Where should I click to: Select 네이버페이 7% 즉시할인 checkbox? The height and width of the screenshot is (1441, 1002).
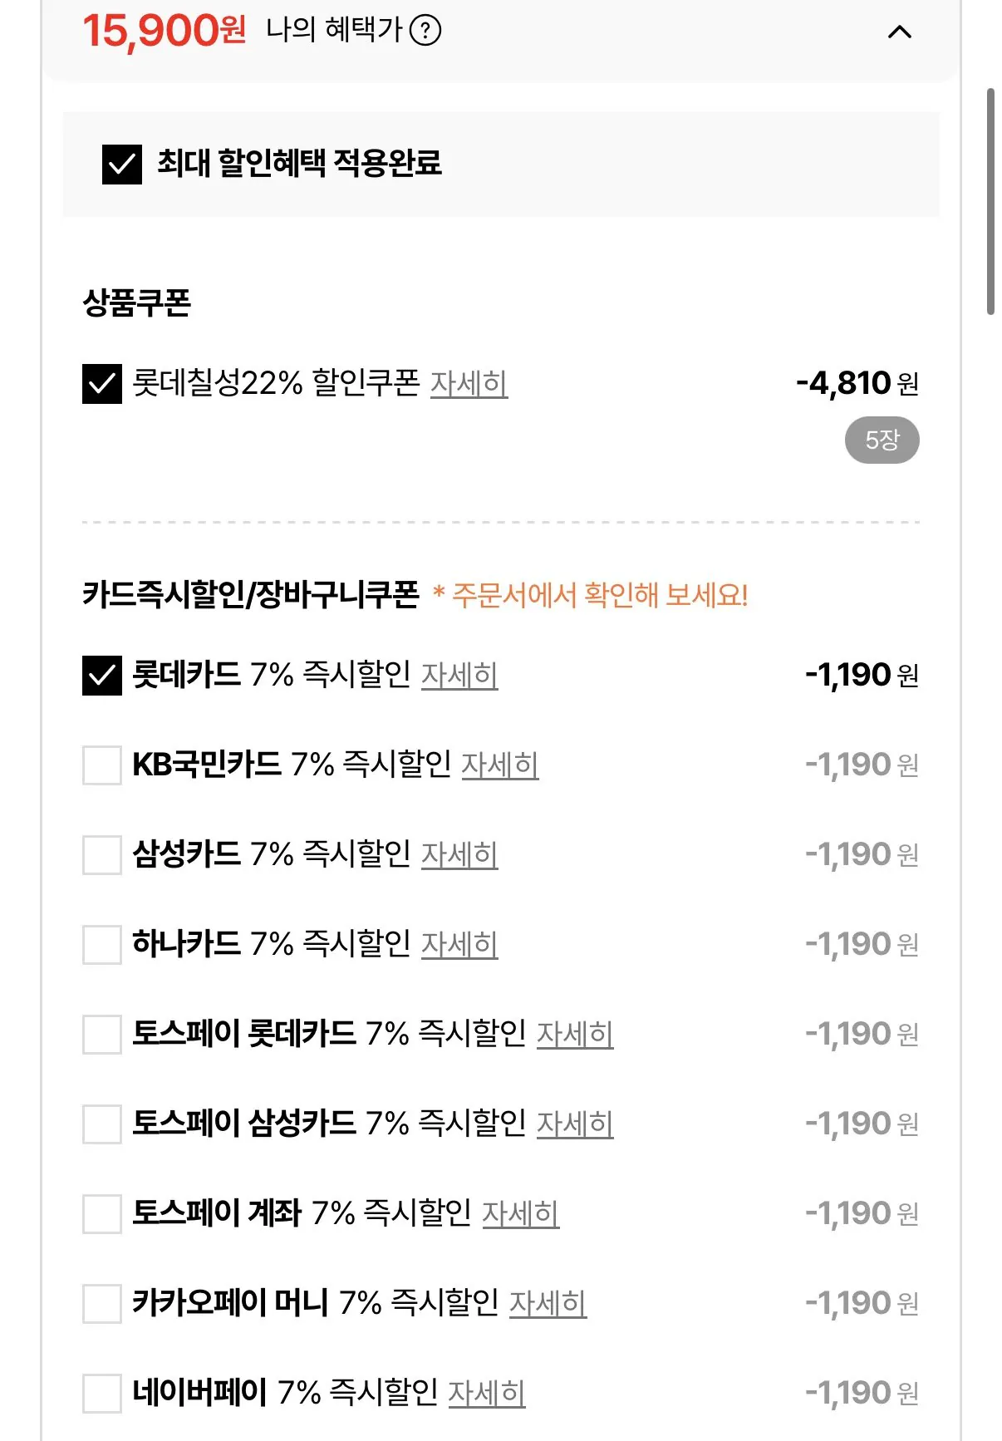click(102, 1394)
